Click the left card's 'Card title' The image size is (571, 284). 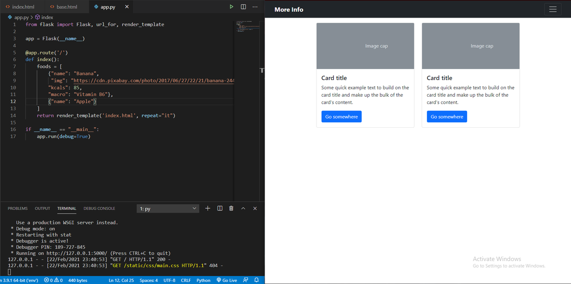click(x=334, y=78)
